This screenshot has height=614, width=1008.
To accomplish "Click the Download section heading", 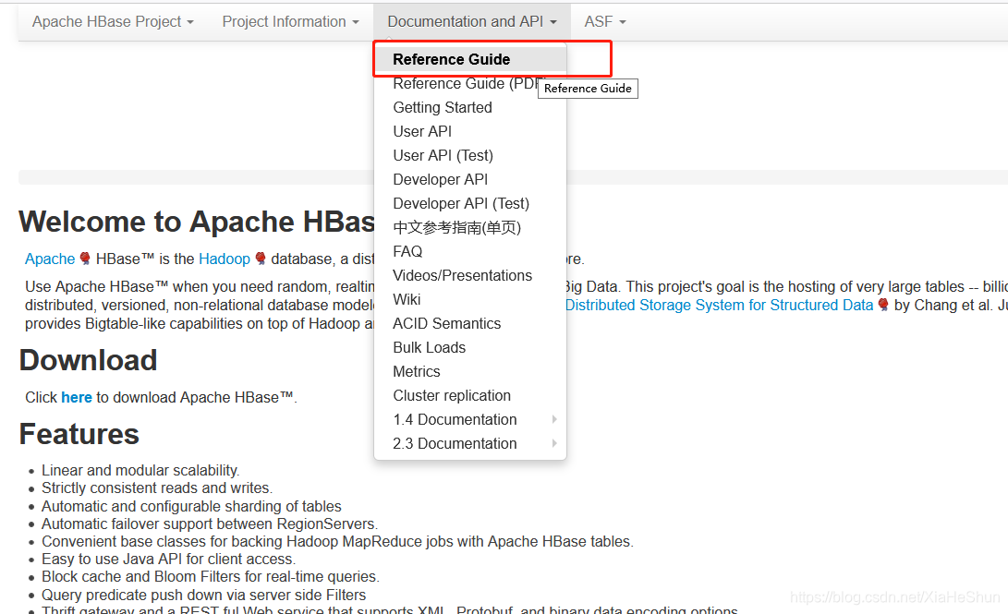I will 88,360.
